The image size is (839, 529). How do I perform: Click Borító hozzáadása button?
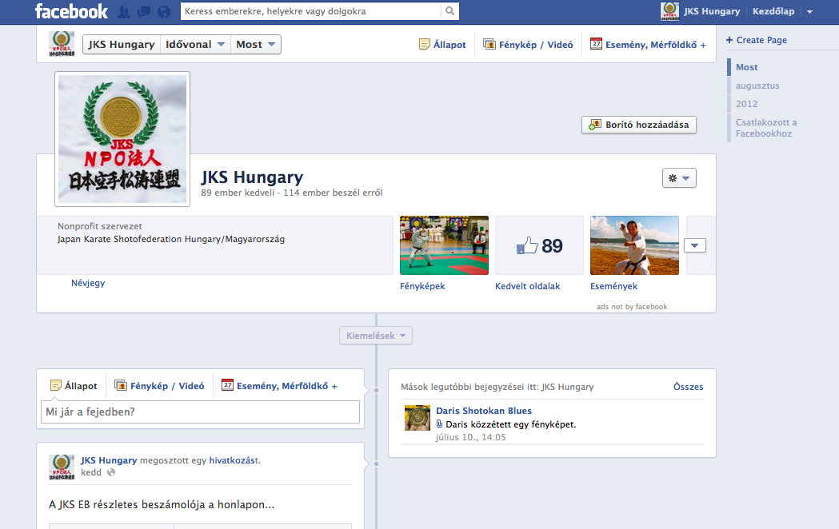(x=639, y=125)
